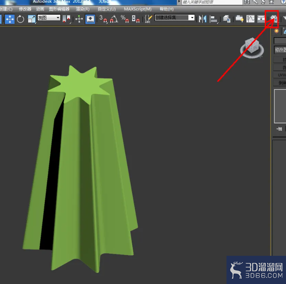Toggle Spinner Snap

(x=136, y=19)
